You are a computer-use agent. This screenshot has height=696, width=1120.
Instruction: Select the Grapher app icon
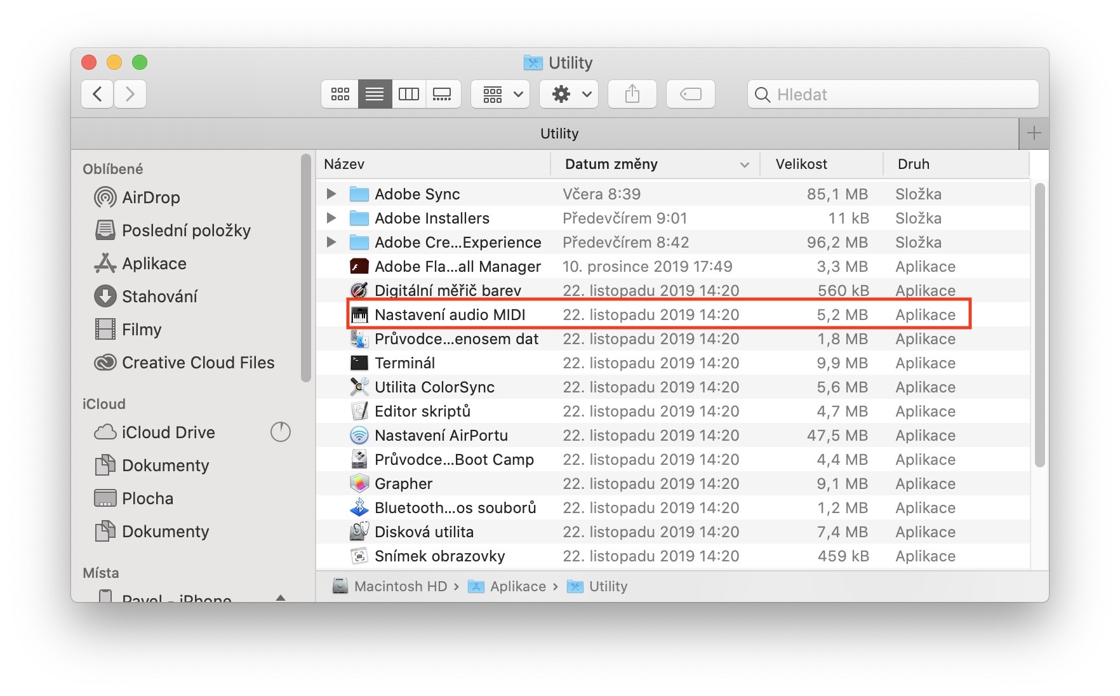(x=359, y=483)
